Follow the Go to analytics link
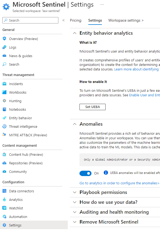This screenshot has height=231, width=160. pos(119,183)
